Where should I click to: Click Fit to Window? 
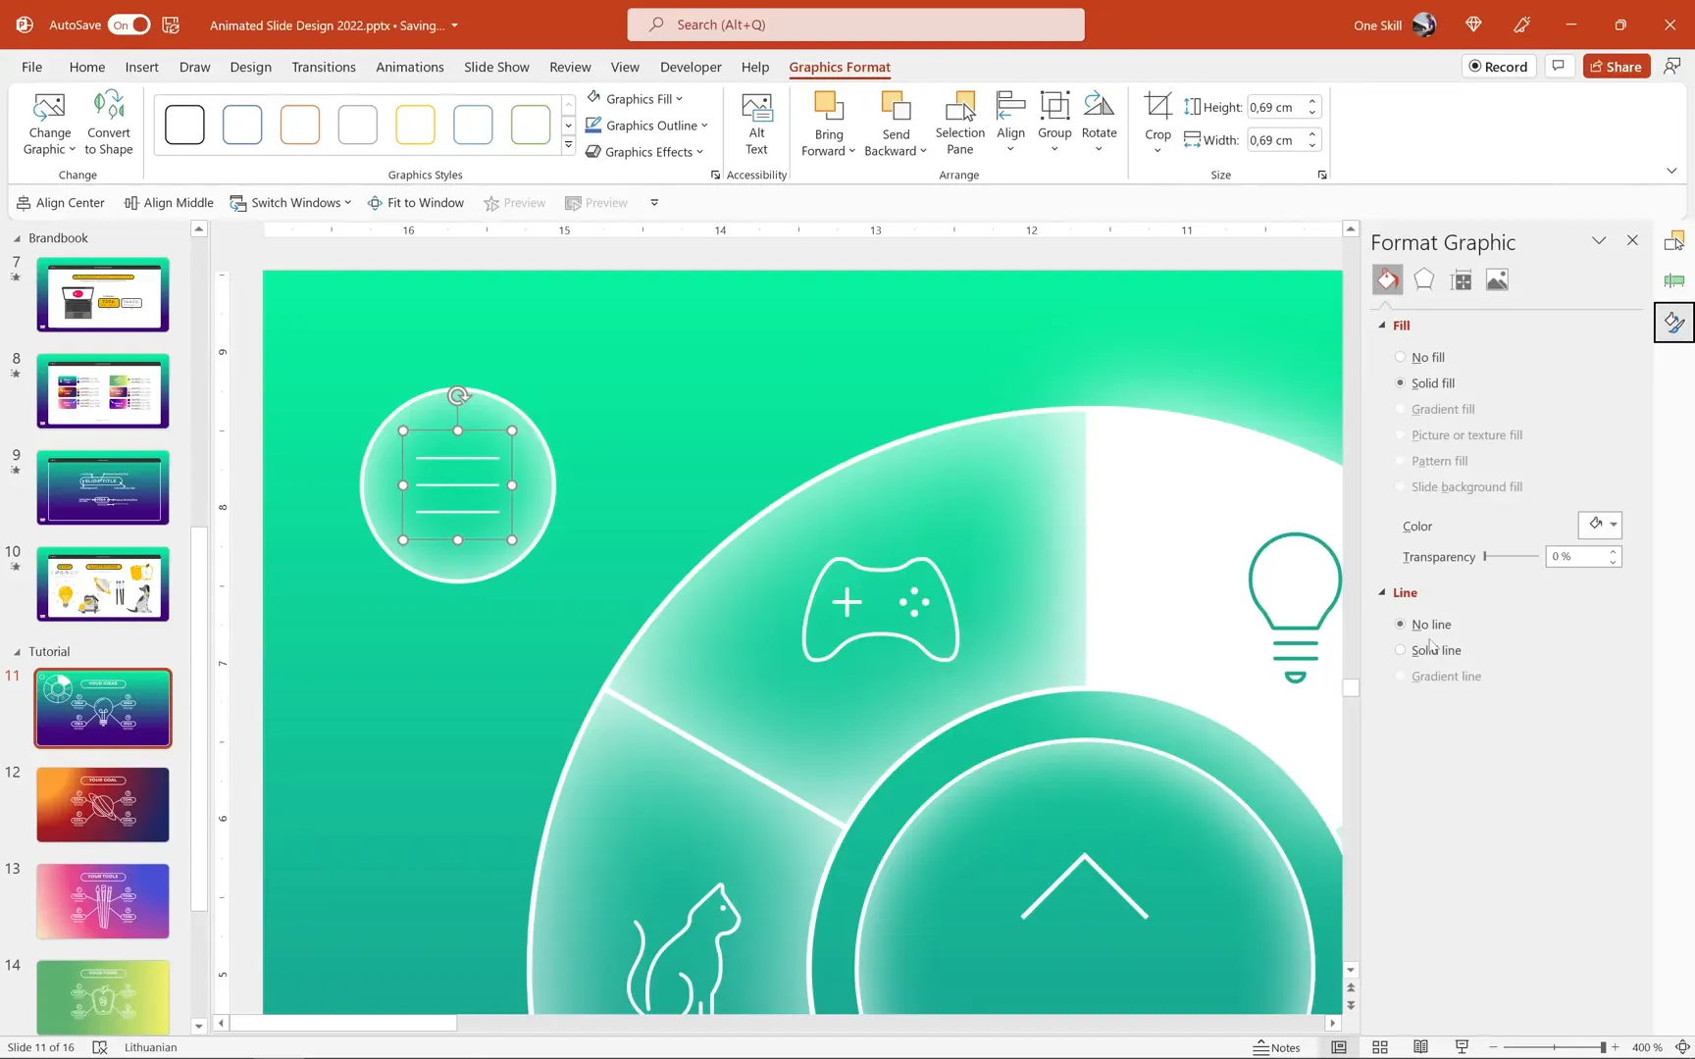tap(416, 203)
